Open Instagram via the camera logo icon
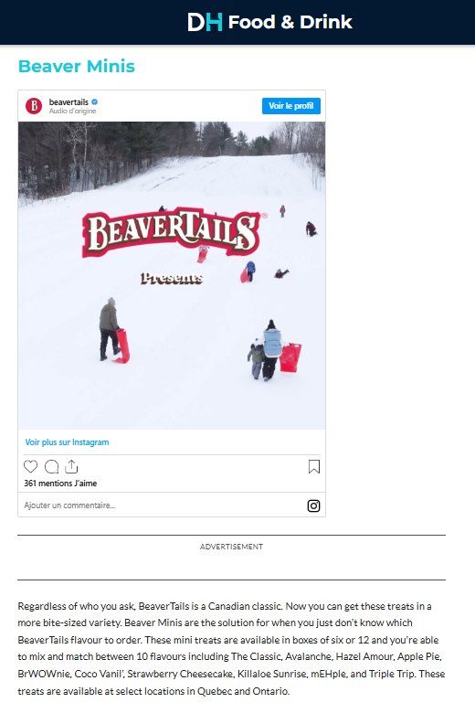This screenshot has height=702, width=475. tap(313, 505)
